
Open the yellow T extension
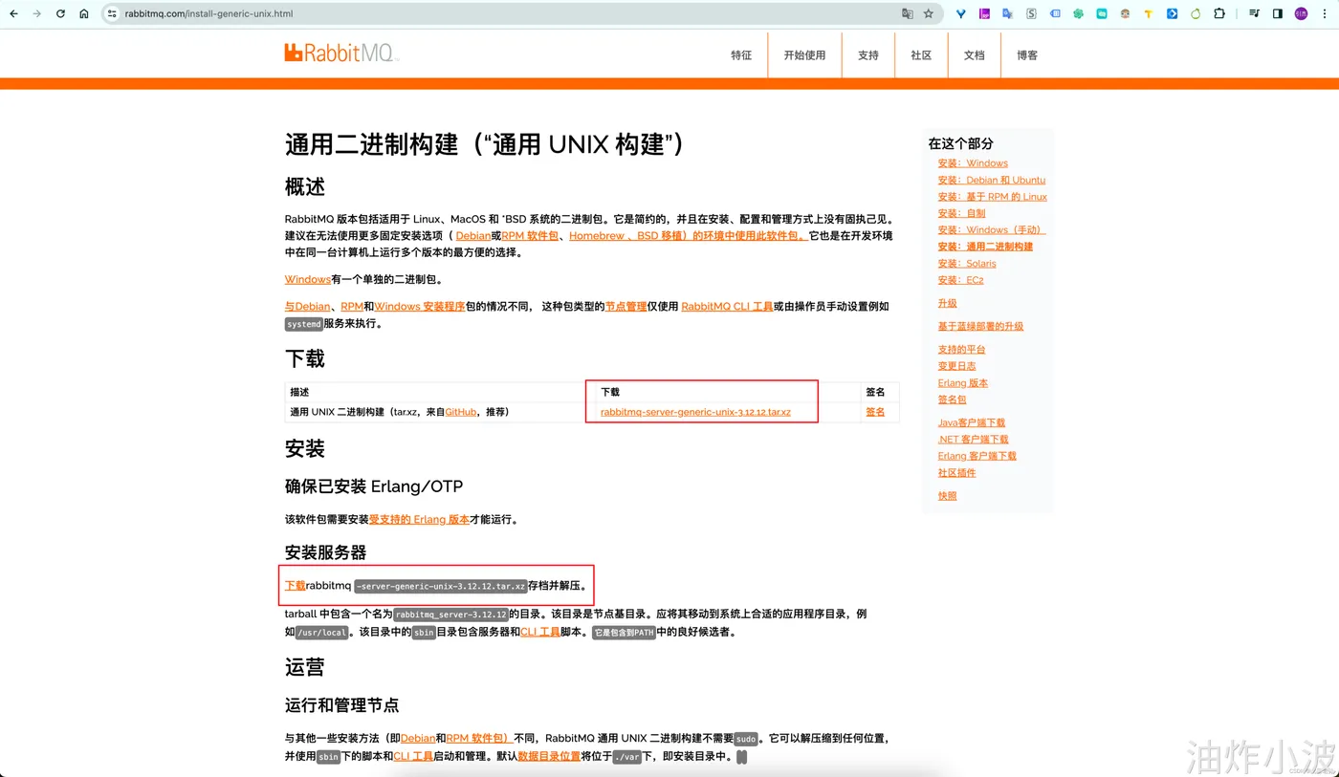(1149, 14)
